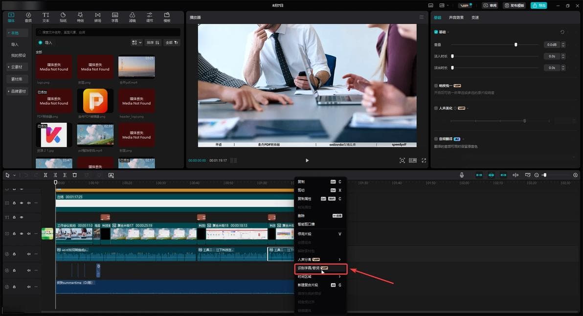583x316 pixels.
Task: Click the 比例 aspect ratio button in player
Action: 413,160
